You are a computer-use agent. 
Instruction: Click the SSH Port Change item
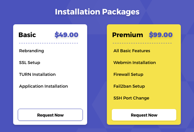[x=131, y=98]
